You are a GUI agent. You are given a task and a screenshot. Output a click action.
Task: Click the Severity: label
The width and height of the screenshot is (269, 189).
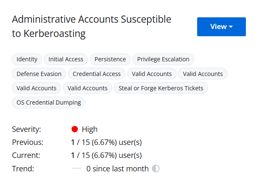coord(26,129)
